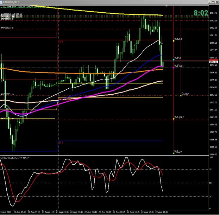Click the 1895.10 price scale value

pos(214,80)
